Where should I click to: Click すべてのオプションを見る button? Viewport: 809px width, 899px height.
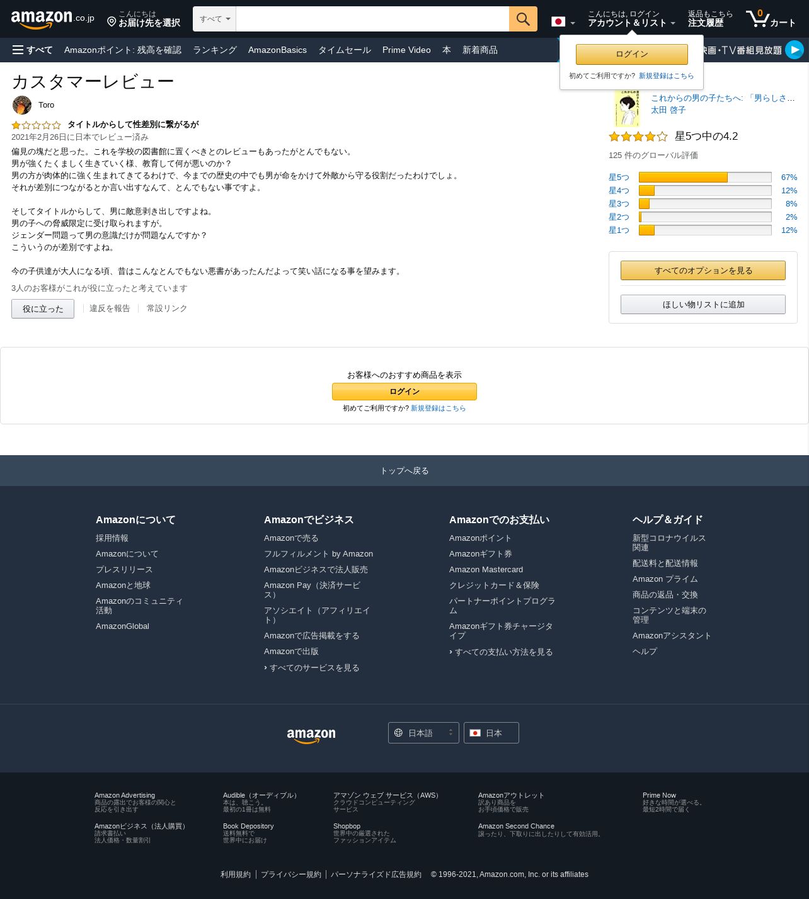point(703,271)
